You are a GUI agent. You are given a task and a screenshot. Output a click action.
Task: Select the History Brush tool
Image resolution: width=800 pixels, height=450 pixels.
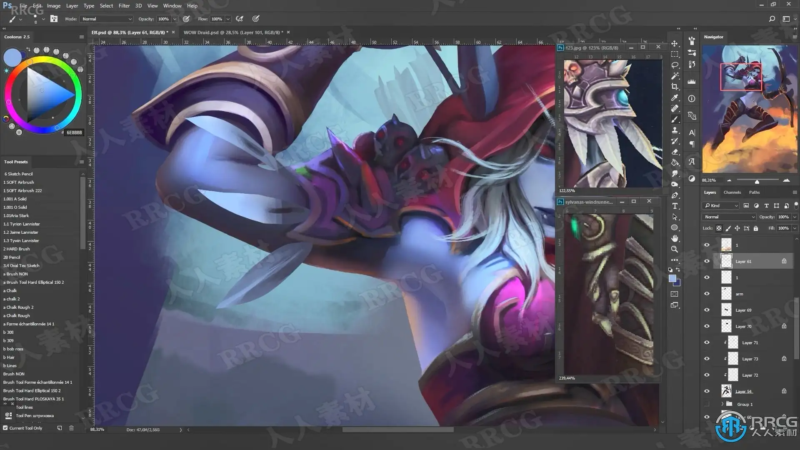tap(675, 141)
